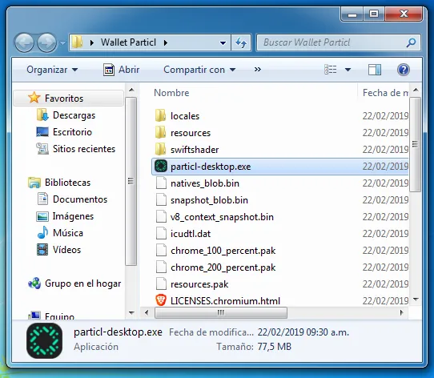
Task: Select Favoritos in the navigation pane
Action: [x=69, y=98]
